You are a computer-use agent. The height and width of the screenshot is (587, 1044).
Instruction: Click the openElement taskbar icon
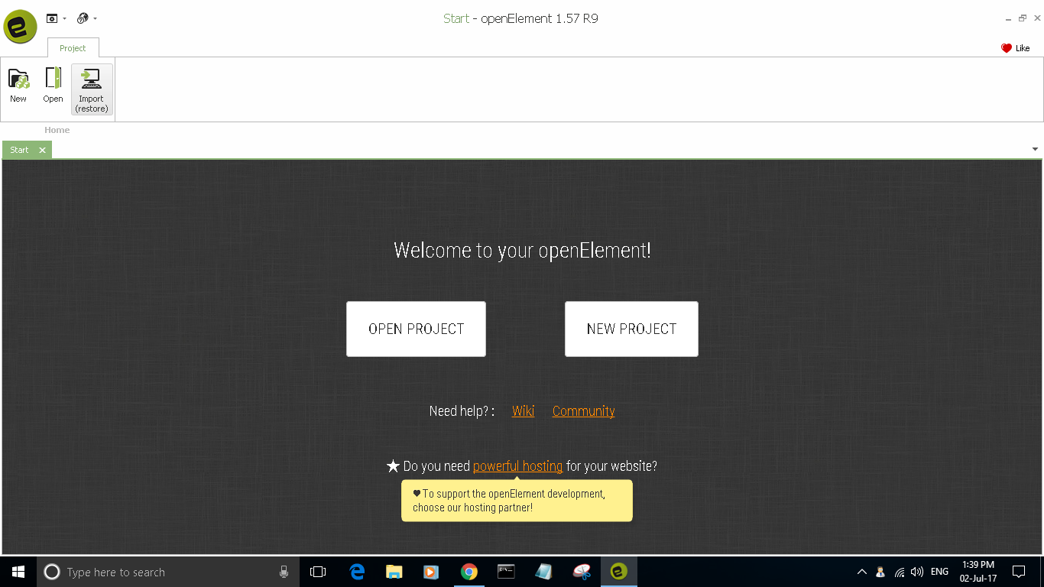tap(618, 572)
